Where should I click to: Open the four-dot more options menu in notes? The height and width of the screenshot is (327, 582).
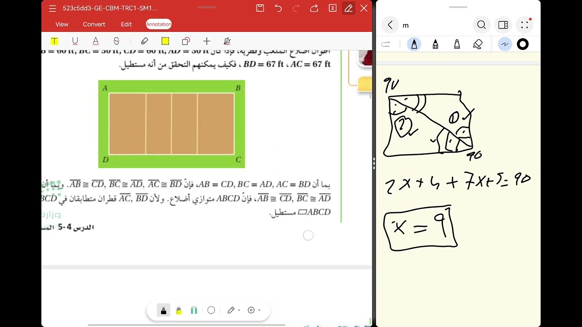point(525,25)
